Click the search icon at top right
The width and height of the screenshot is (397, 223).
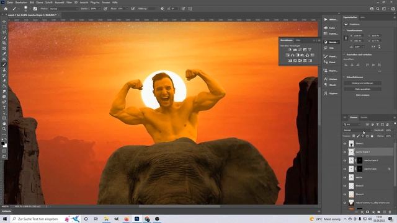(x=378, y=9)
